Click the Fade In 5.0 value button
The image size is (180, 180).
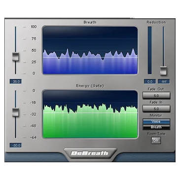click(x=156, y=109)
